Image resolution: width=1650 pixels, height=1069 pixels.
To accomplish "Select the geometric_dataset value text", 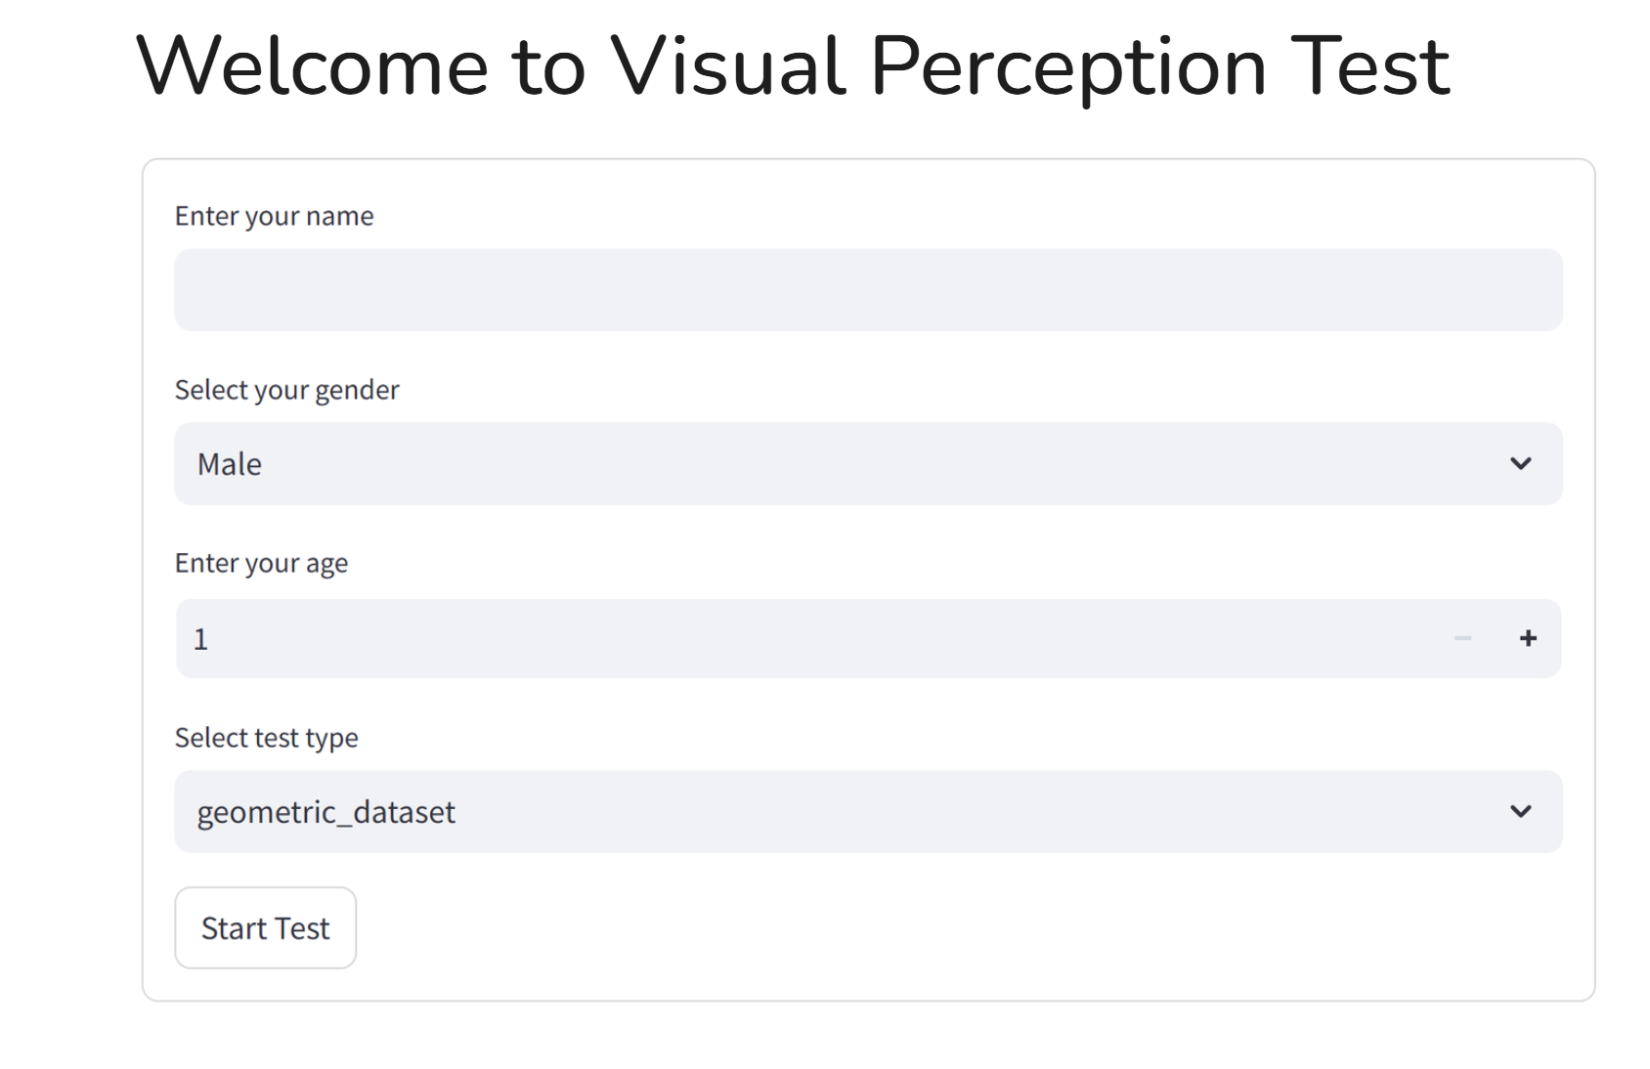I will click(x=326, y=812).
